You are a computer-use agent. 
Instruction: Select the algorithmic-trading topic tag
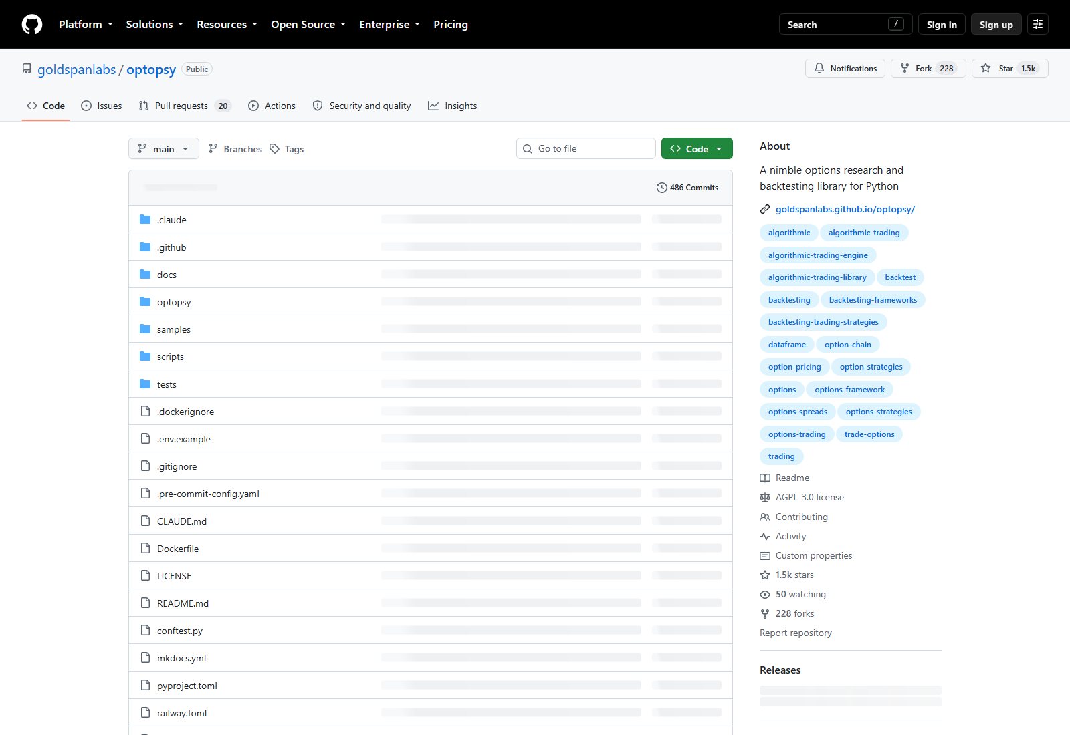pos(864,233)
